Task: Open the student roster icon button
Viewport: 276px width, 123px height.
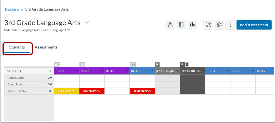Action: pos(170,25)
